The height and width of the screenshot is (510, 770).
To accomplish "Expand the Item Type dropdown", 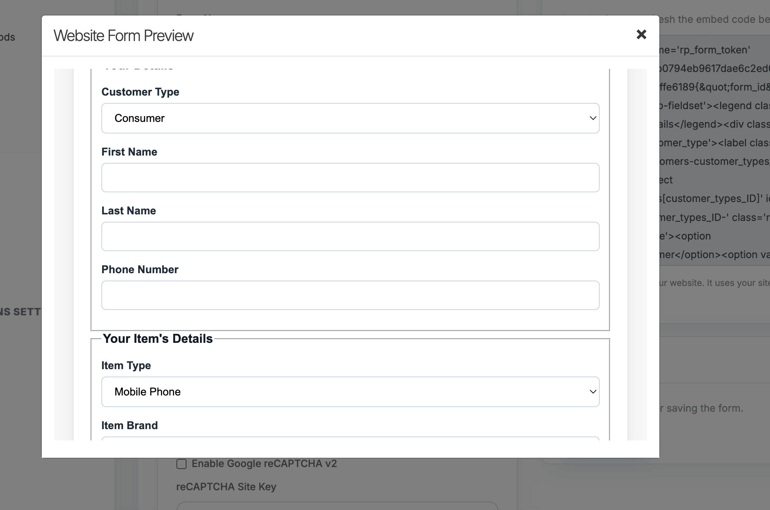I will tap(350, 392).
